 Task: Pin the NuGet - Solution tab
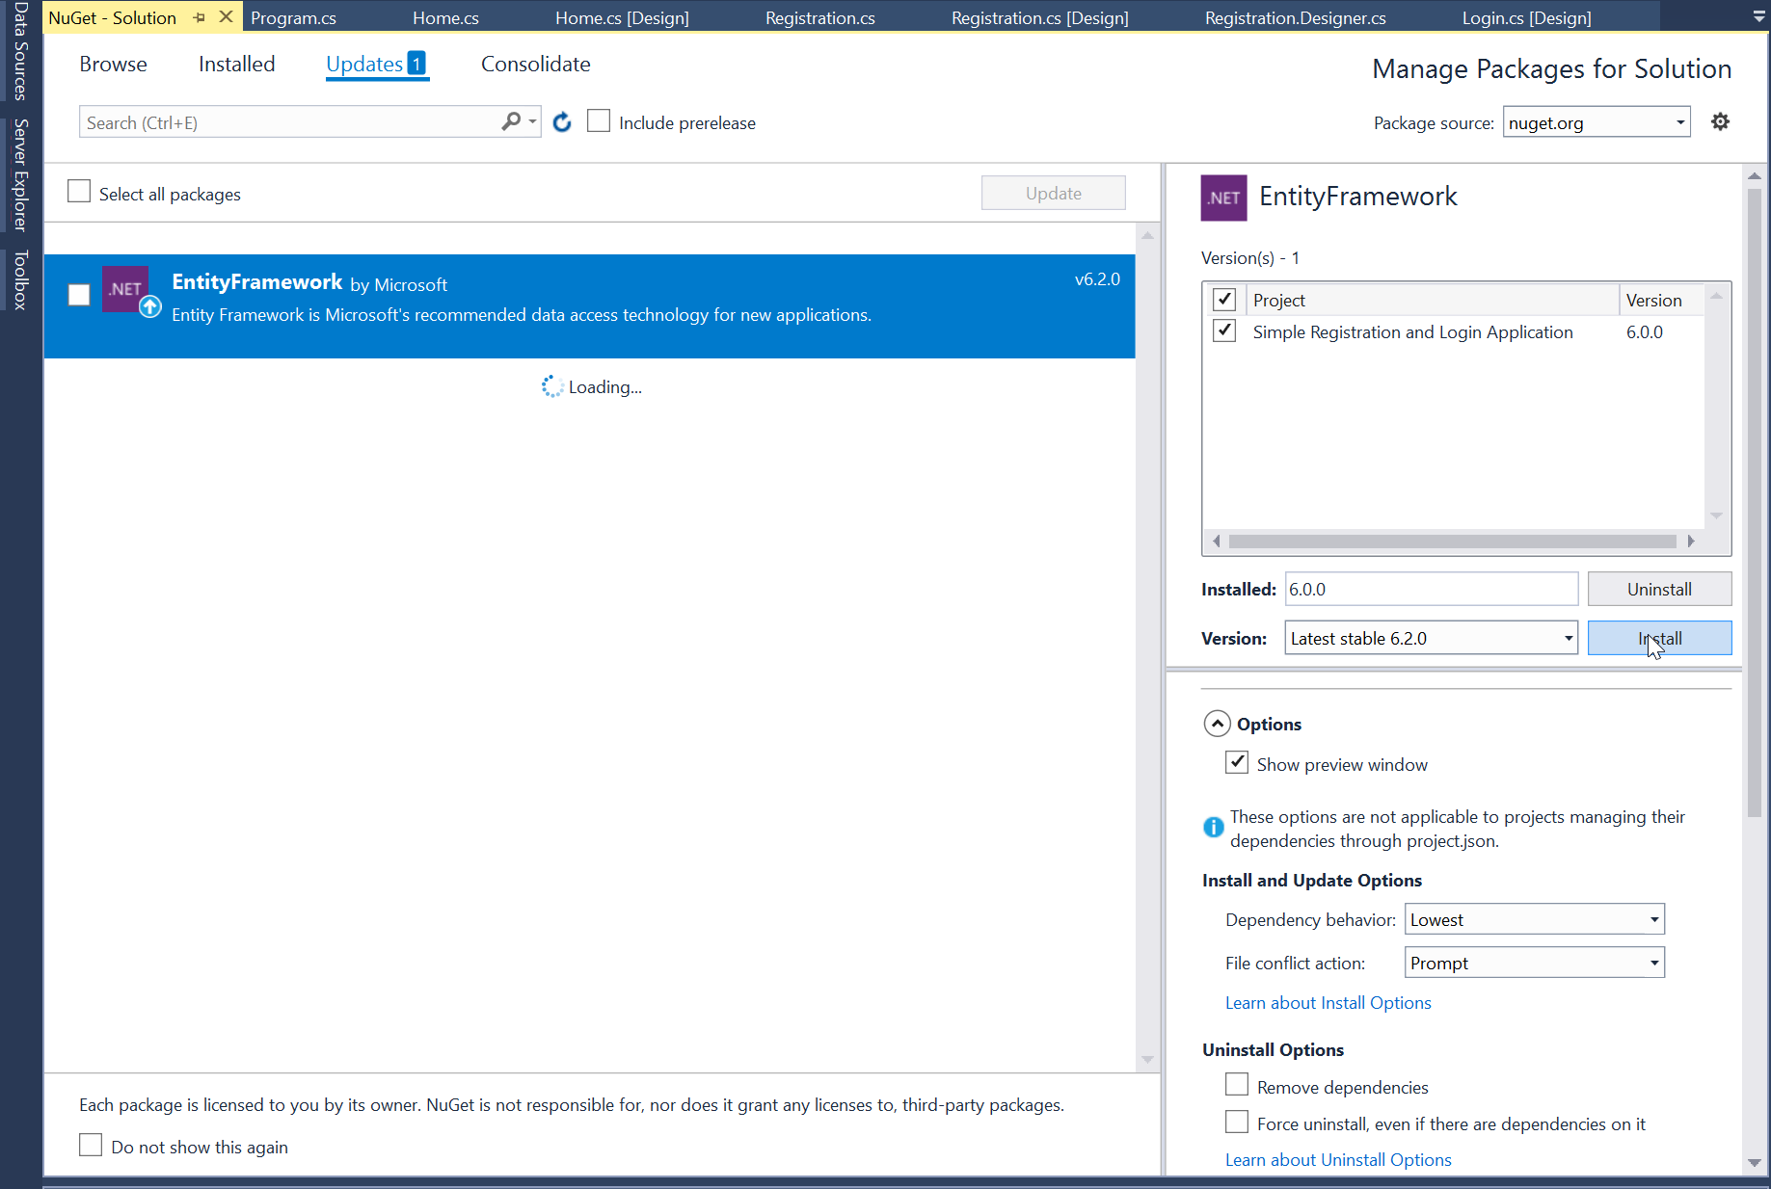click(x=199, y=17)
